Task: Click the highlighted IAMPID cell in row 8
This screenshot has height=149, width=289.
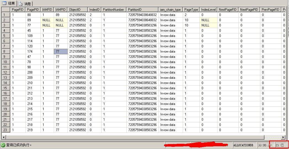Action: point(61,52)
